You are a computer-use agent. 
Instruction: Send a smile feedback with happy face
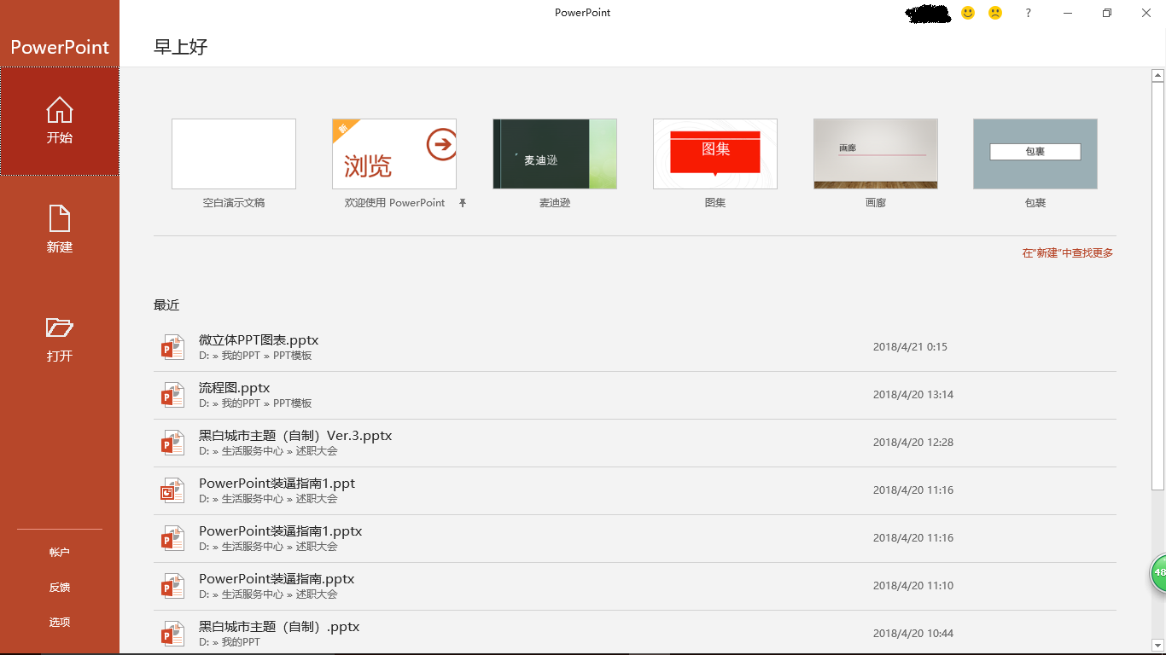point(968,13)
